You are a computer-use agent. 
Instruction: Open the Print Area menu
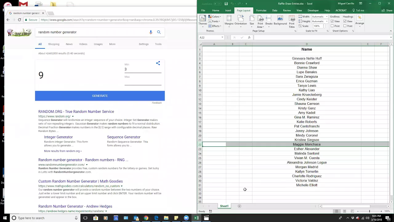(260, 21)
